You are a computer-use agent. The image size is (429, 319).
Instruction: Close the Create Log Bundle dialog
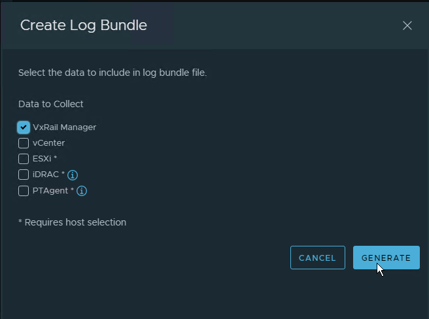(407, 25)
